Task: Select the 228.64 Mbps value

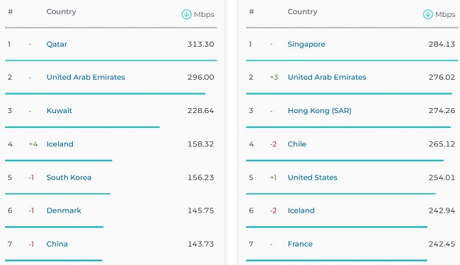Action: (x=201, y=111)
